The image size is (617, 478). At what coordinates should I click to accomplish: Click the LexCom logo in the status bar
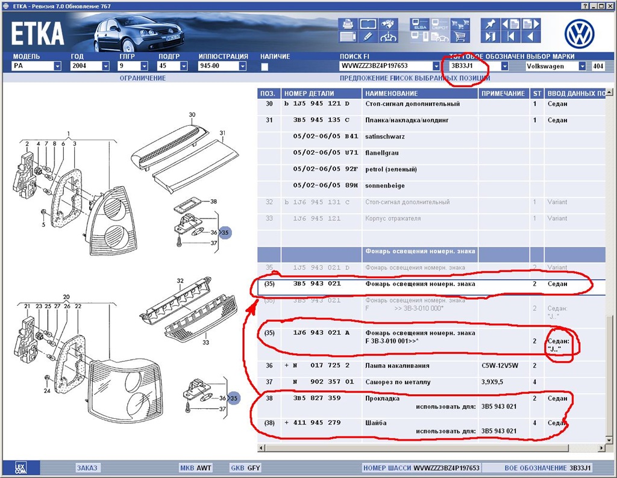coord(20,468)
